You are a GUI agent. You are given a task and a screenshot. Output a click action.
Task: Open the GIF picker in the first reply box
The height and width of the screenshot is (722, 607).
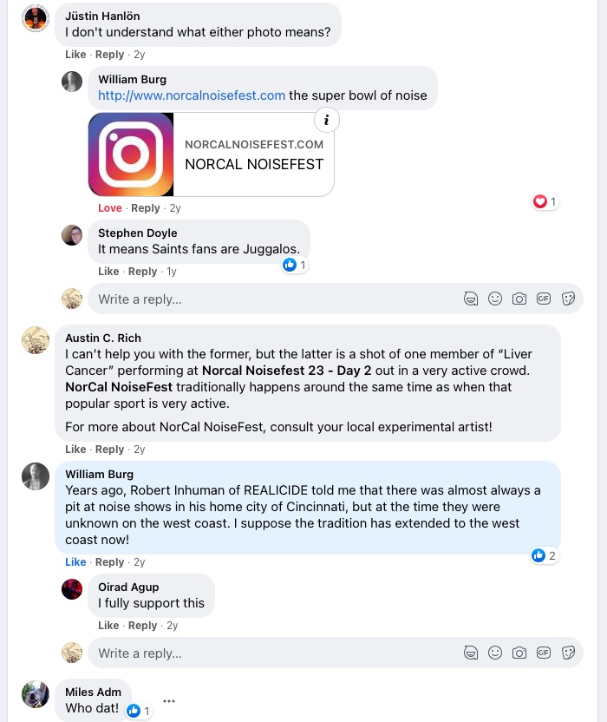[544, 299]
